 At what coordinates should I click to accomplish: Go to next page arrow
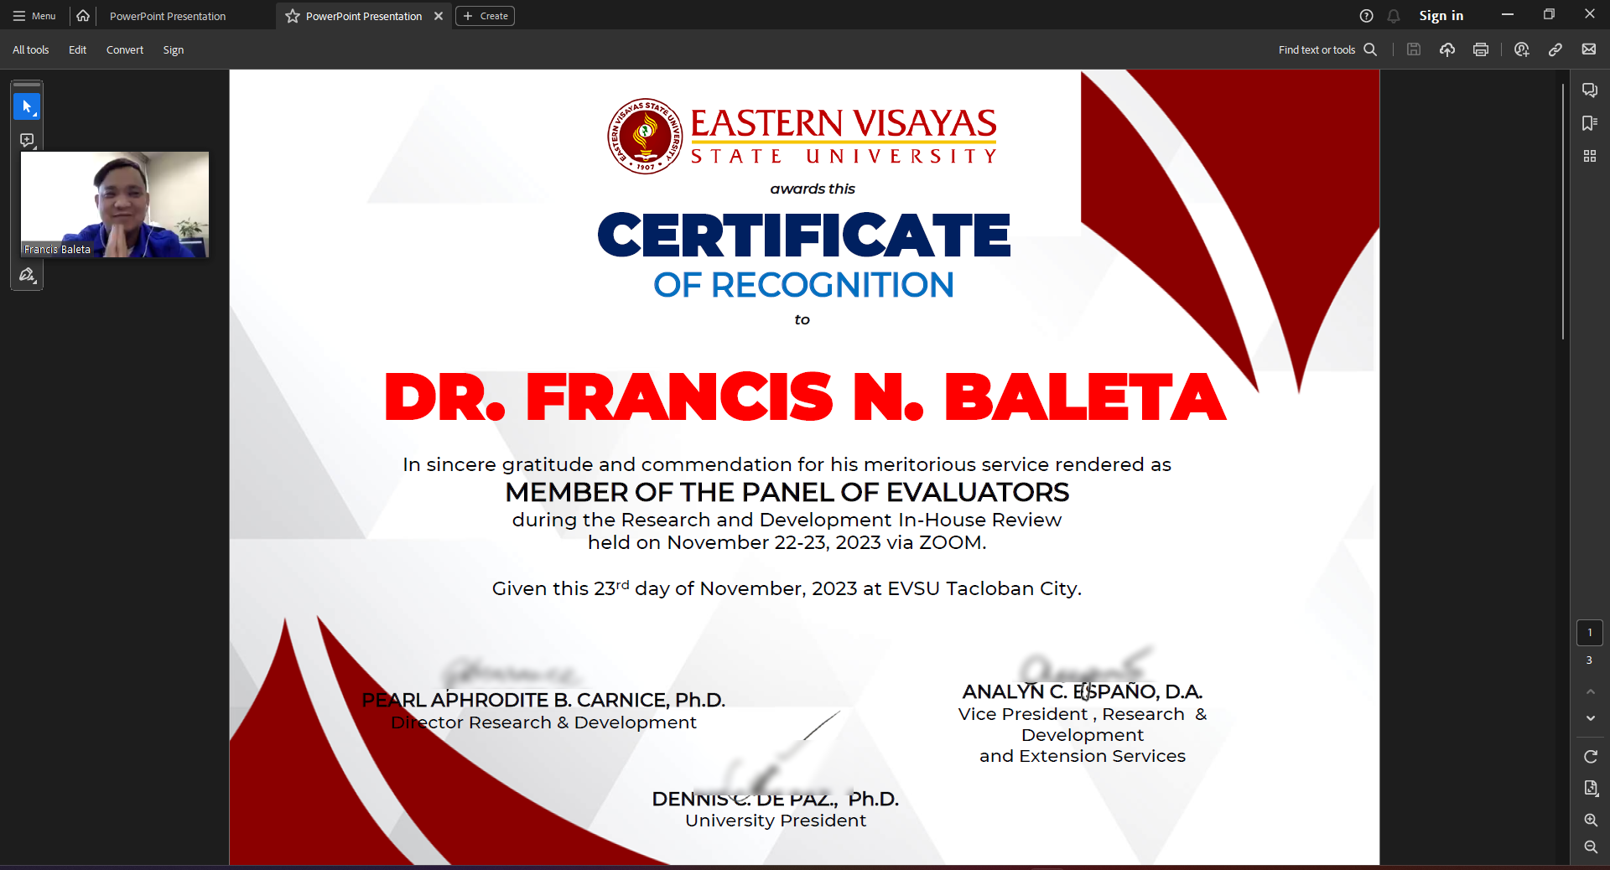coord(1590,718)
